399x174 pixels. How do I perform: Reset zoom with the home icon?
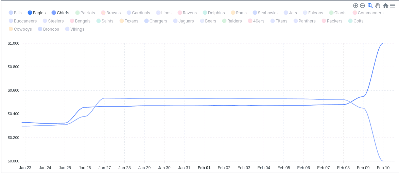(385, 5)
